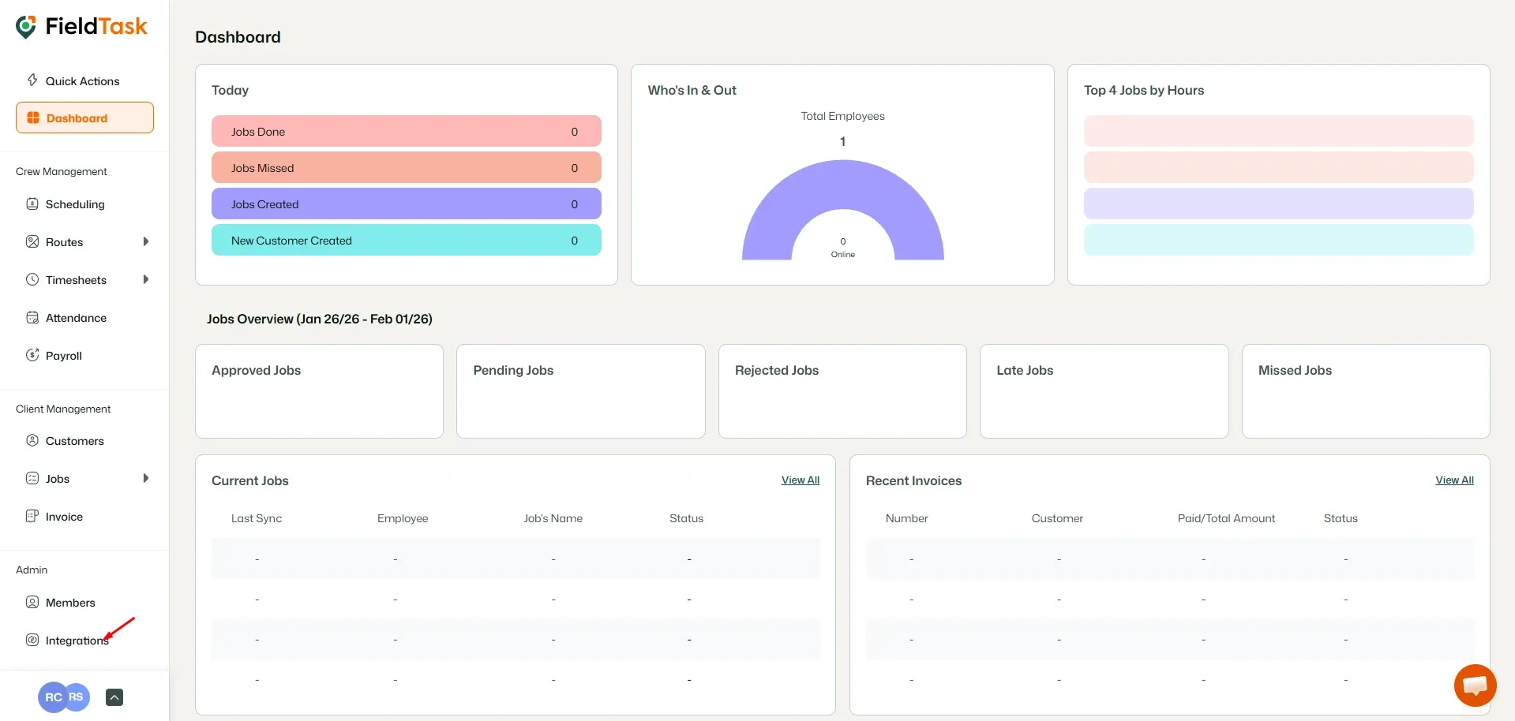Image resolution: width=1515 pixels, height=721 pixels.
Task: Click the FieldTask logo
Action: pos(81,26)
